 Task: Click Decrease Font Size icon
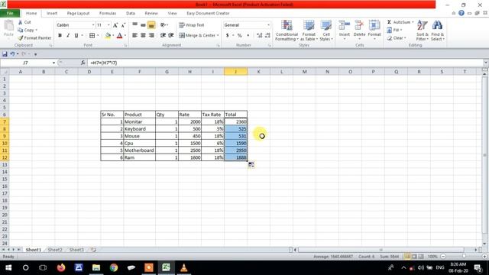(x=123, y=25)
